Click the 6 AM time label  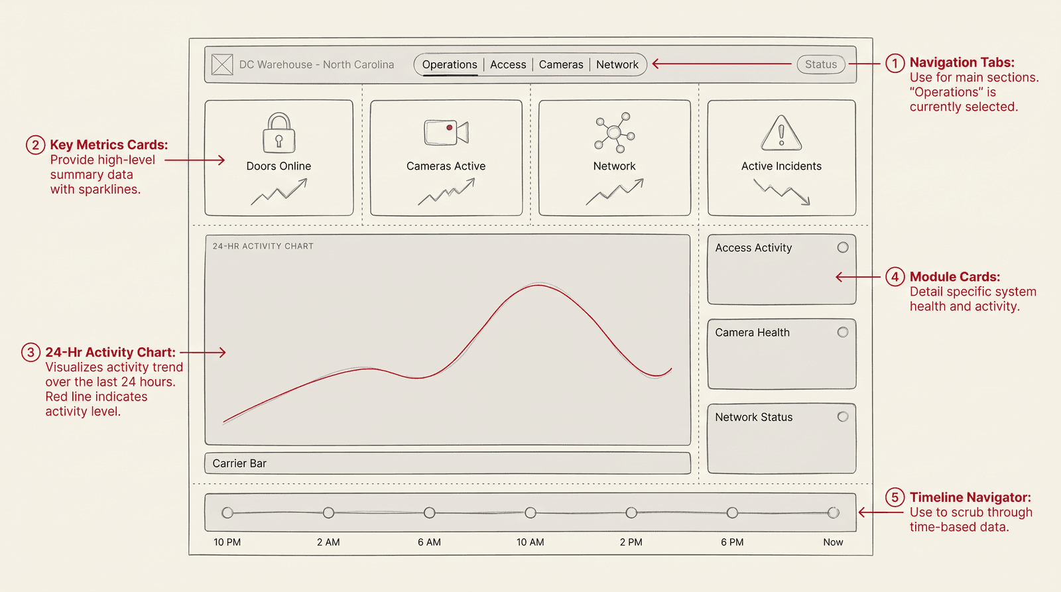tap(429, 542)
